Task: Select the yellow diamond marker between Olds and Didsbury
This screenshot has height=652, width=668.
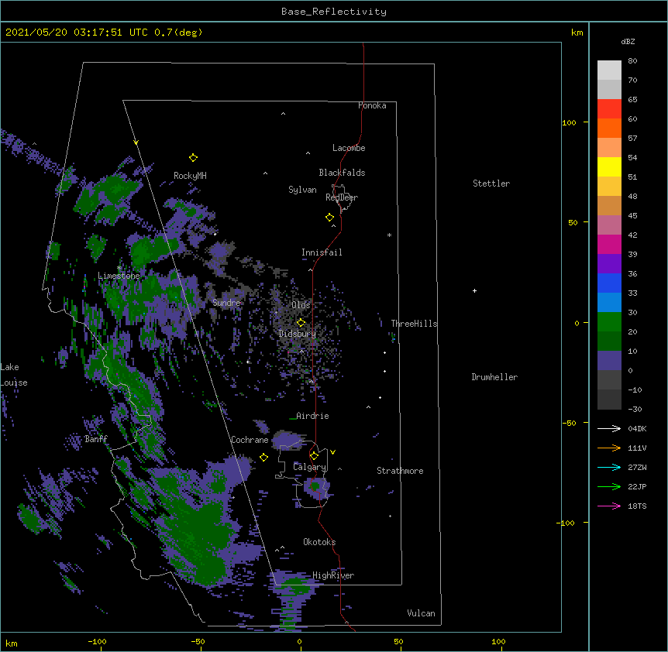Action: 301,322
